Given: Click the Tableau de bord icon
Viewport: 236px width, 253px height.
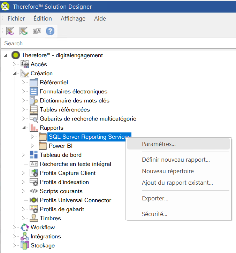Looking at the screenshot, I should click(x=34, y=155).
